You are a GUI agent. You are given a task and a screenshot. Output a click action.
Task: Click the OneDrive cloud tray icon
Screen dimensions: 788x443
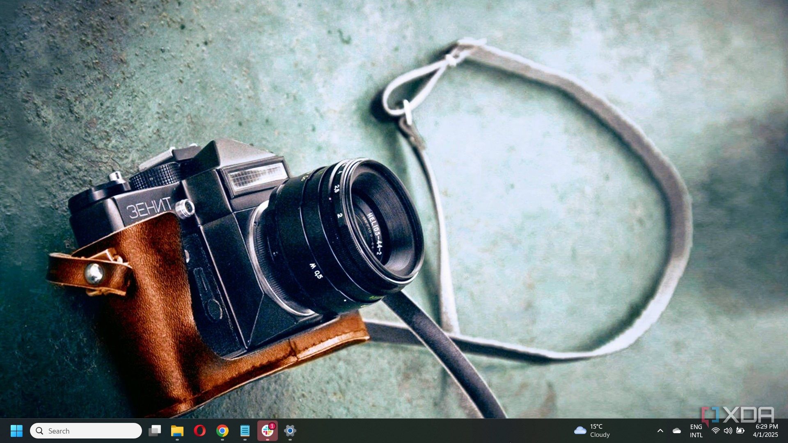point(677,431)
